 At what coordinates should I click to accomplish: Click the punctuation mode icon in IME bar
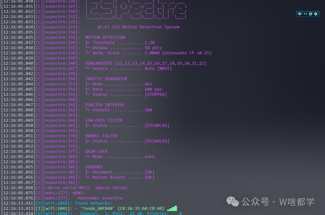(x=305, y=14)
